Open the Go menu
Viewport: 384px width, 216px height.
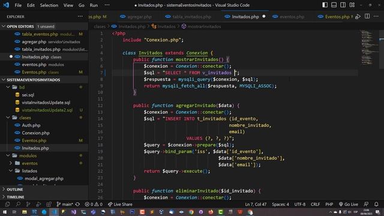(x=82, y=5)
